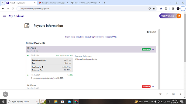Screen dimensions: 186x104
Task: Open the language selector showing English
Action: pos(151,32)
